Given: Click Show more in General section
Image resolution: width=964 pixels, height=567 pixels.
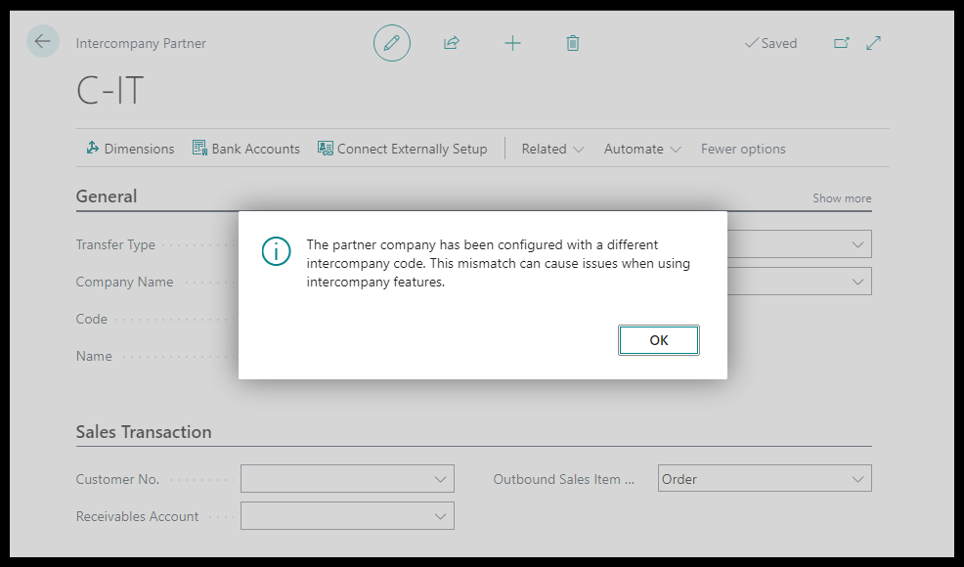Looking at the screenshot, I should coord(842,198).
